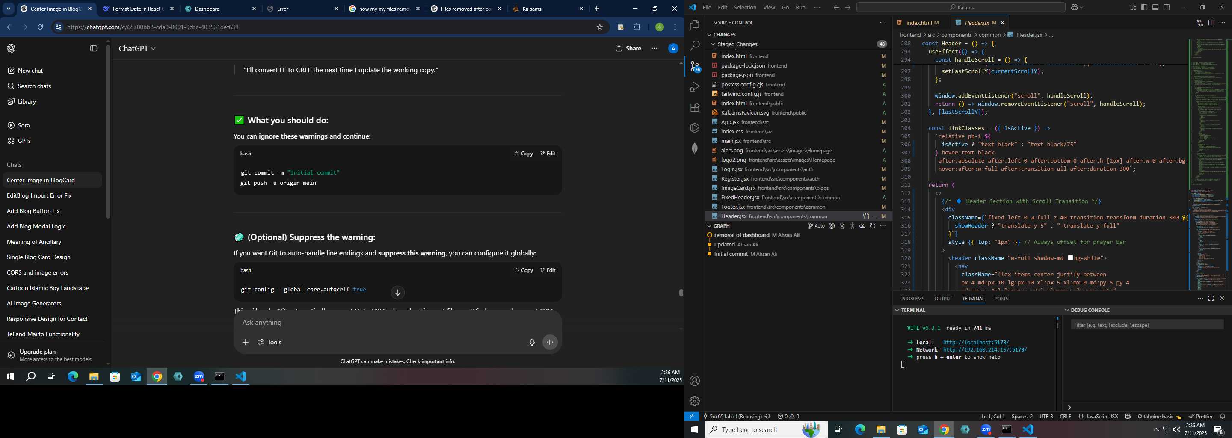This screenshot has width=1232, height=438.
Task: Switch to the OUTPUT panel tab
Action: [943, 299]
